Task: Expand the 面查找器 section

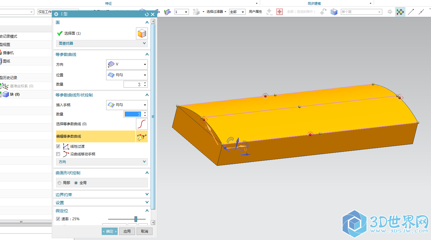Action: (x=102, y=44)
